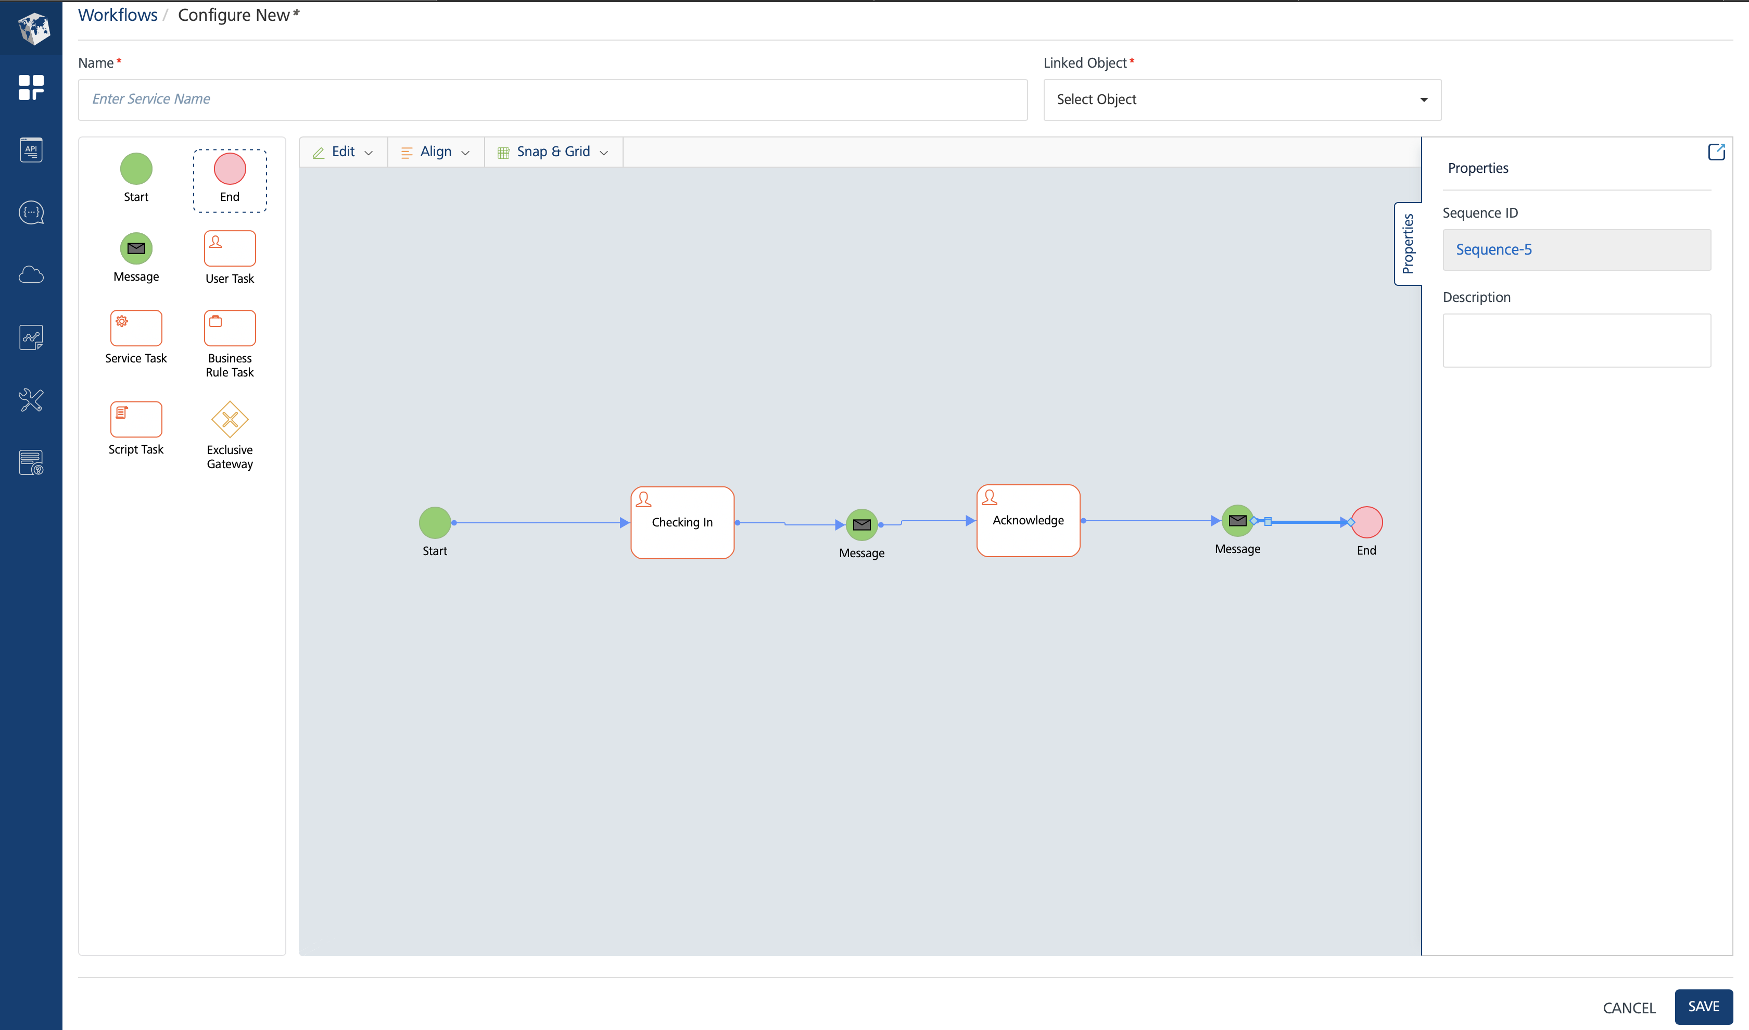This screenshot has height=1030, width=1749.
Task: Expand the Align options dropdown
Action: tap(435, 152)
